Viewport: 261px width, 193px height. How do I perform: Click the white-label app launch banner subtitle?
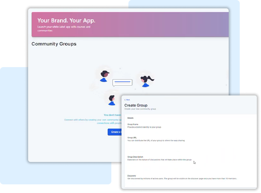point(64,29)
